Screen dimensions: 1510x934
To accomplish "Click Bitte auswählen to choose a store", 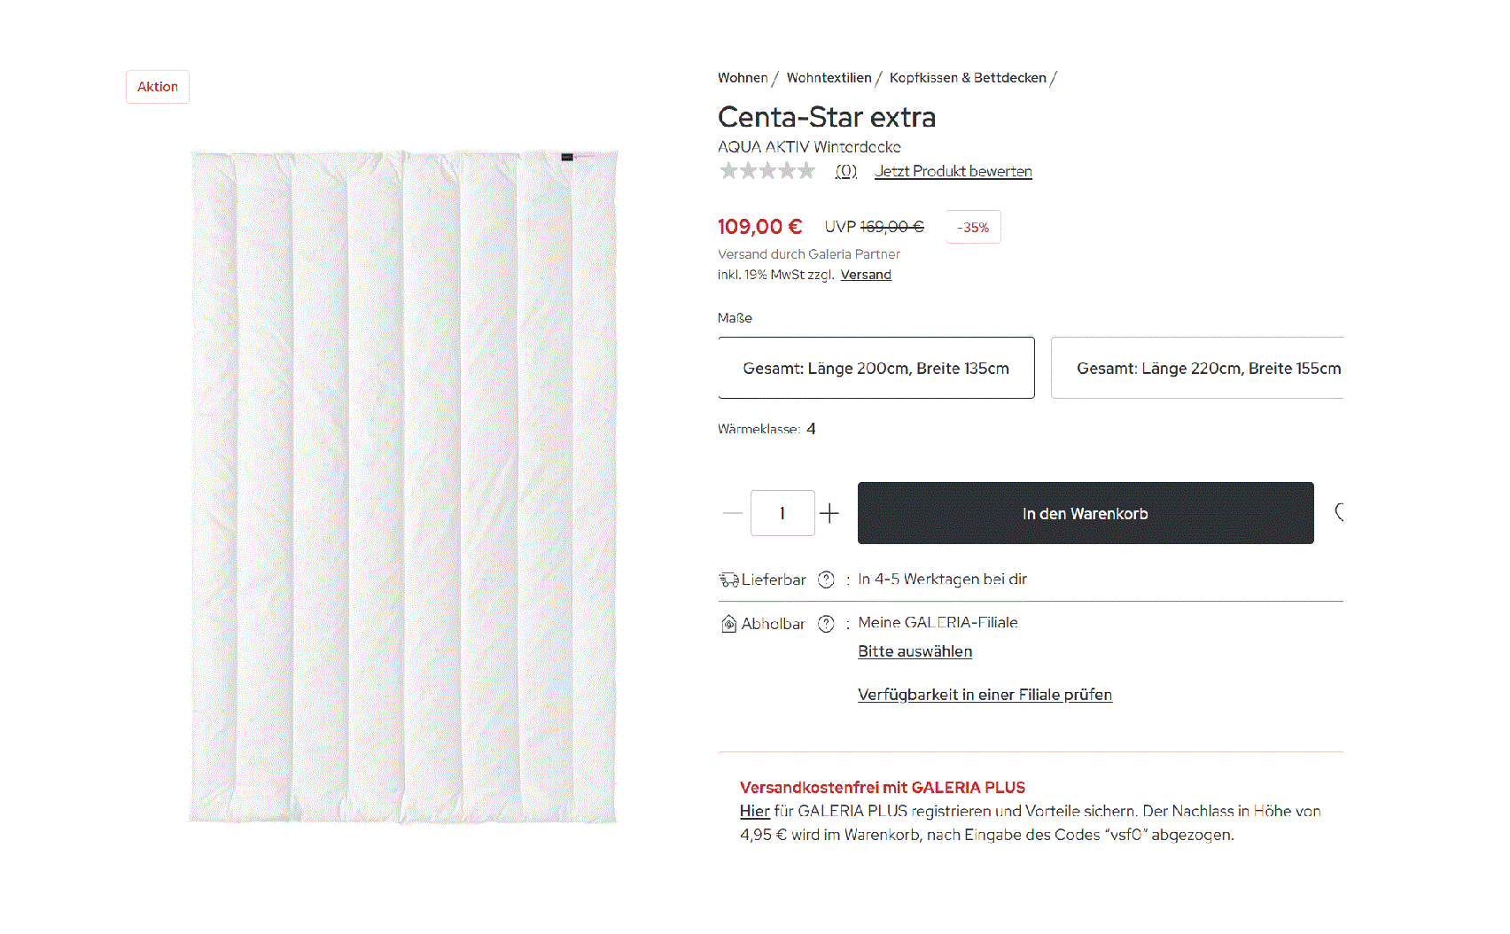I will [x=915, y=651].
